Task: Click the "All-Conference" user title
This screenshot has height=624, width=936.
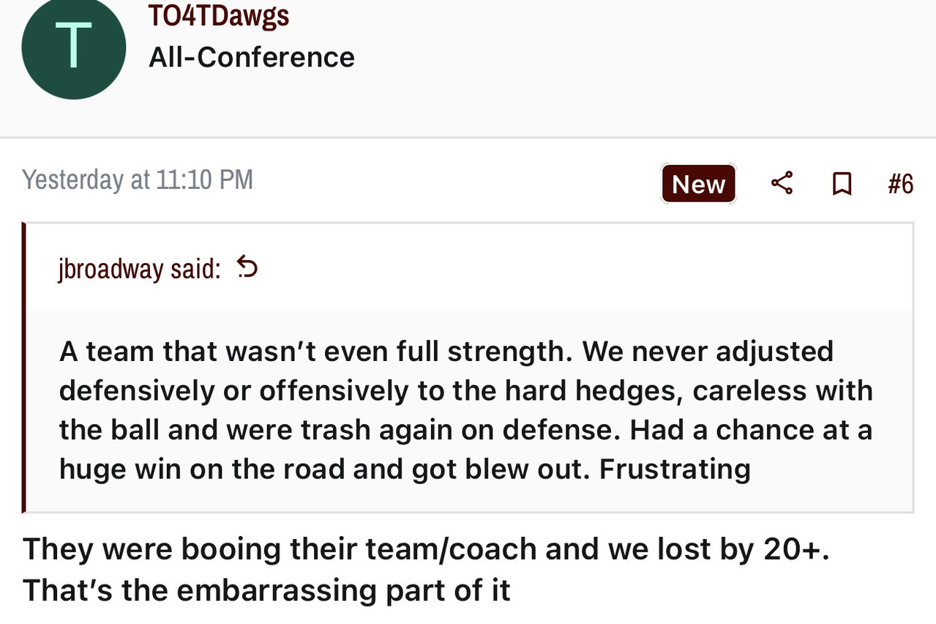Action: coord(252,57)
